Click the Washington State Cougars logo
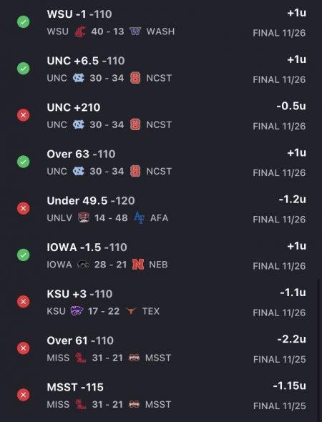322x422 pixels. 80,31
